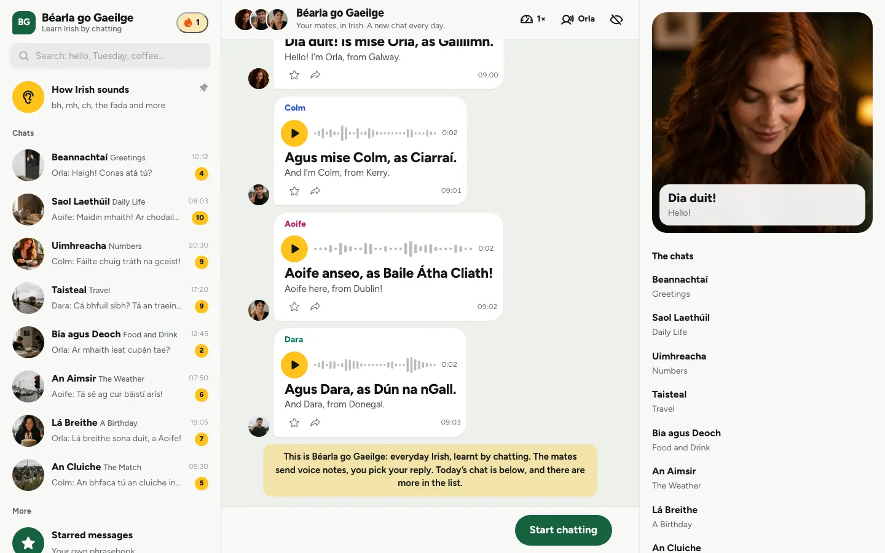Select Bia agus Deoch chat in sidebar
Viewport: 885px width, 553px height.
tap(111, 342)
